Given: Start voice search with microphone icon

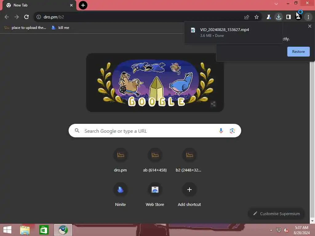Looking at the screenshot, I should (221, 131).
